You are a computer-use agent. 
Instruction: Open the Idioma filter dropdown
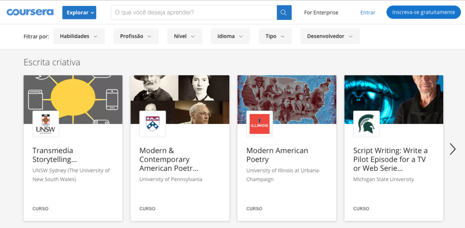pos(230,36)
